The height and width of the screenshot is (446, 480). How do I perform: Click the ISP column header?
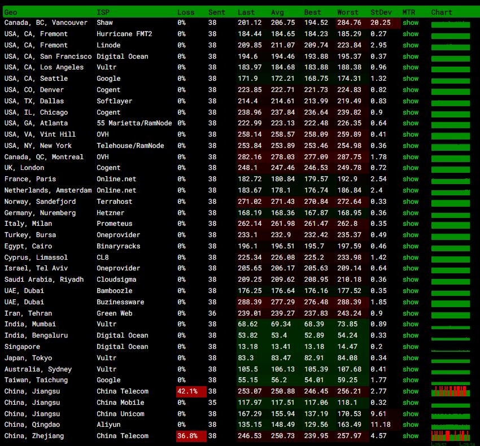click(103, 12)
